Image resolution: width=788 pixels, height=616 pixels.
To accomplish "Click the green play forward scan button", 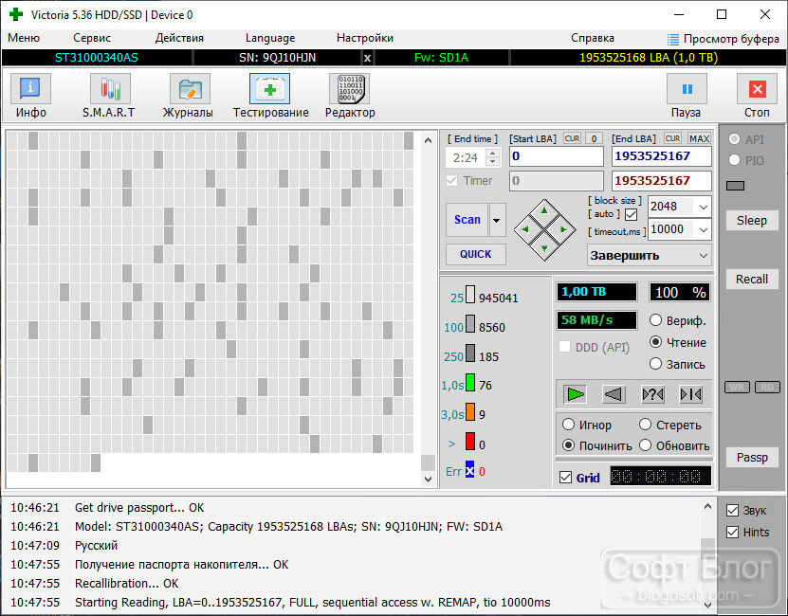I will [575, 394].
